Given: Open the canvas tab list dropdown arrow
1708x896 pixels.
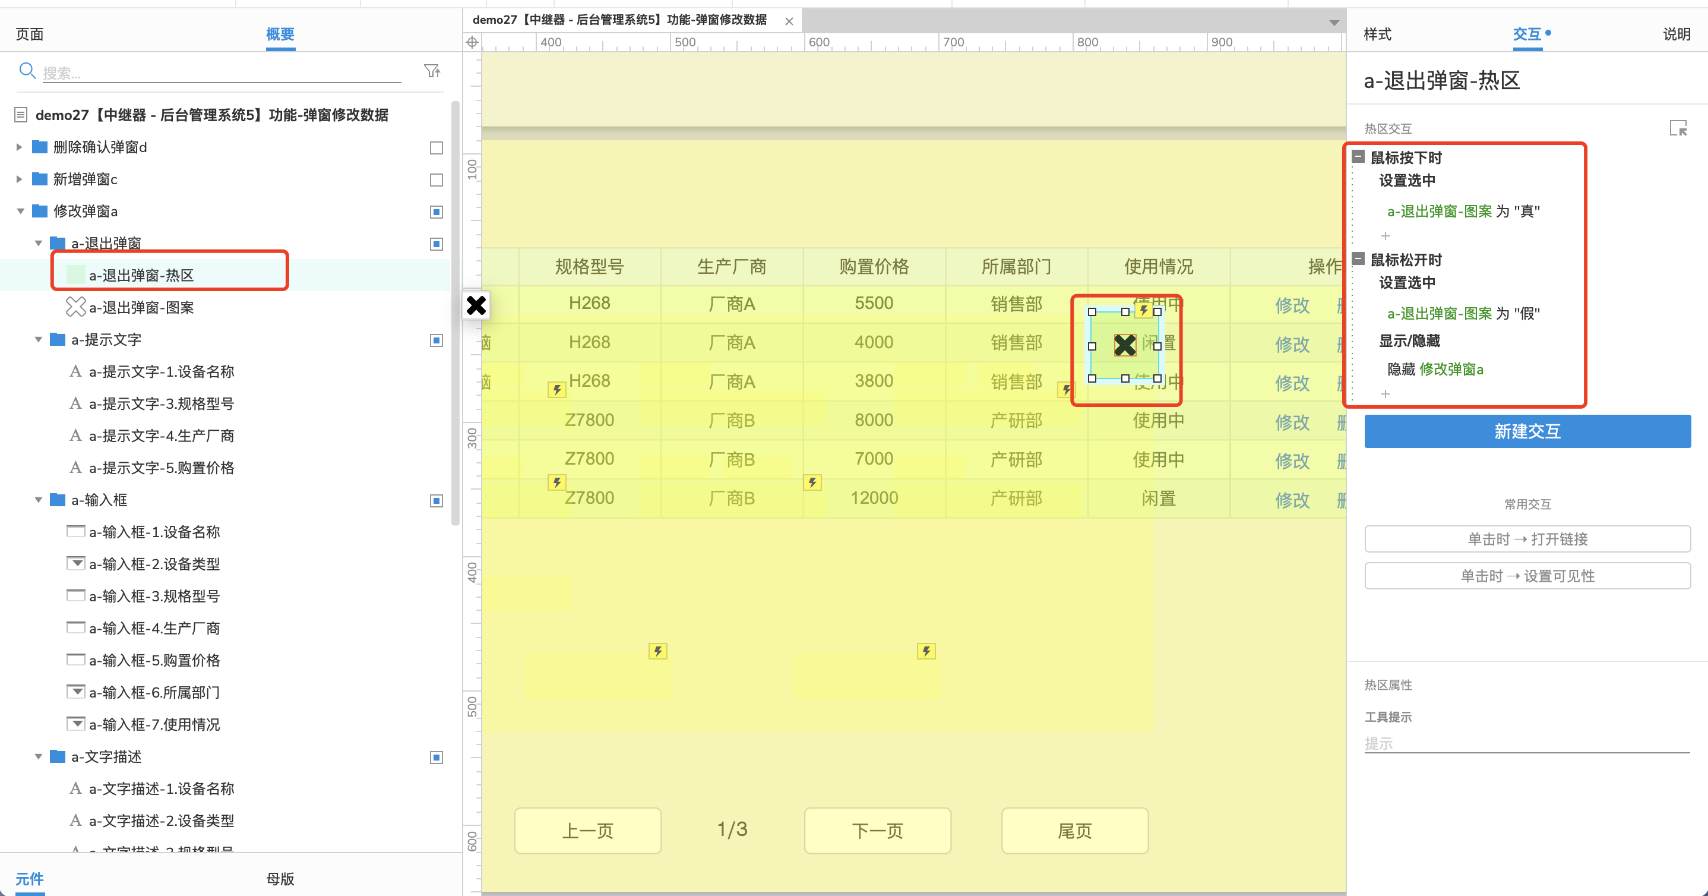Looking at the screenshot, I should coord(1334,23).
